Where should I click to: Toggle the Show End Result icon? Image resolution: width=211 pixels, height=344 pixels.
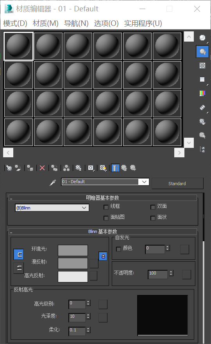pos(115,168)
